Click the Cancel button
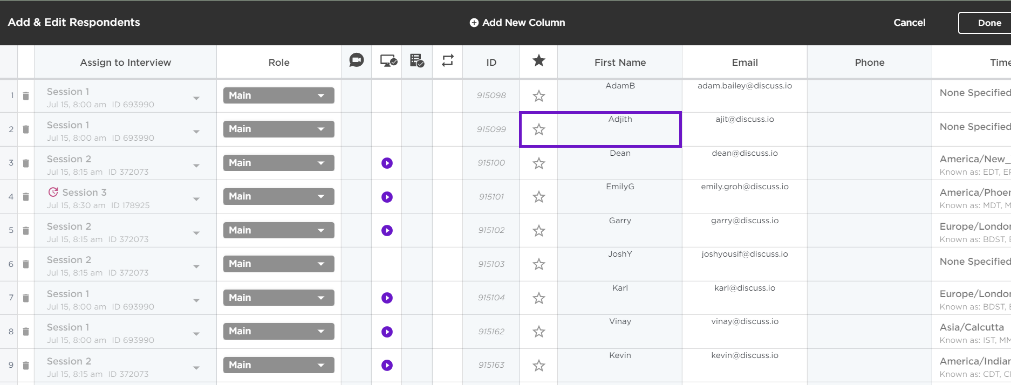 [x=909, y=23]
